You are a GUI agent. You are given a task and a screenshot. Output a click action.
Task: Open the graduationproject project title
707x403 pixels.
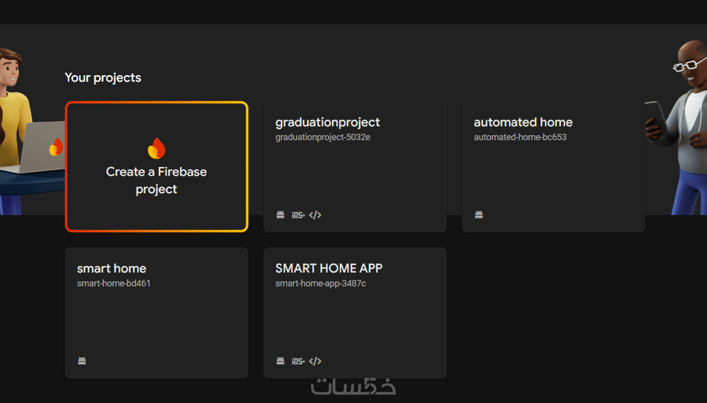(x=327, y=122)
